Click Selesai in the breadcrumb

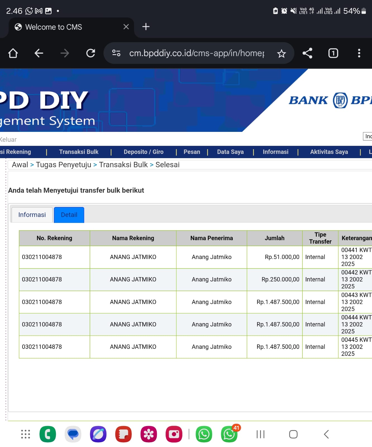pos(168,165)
